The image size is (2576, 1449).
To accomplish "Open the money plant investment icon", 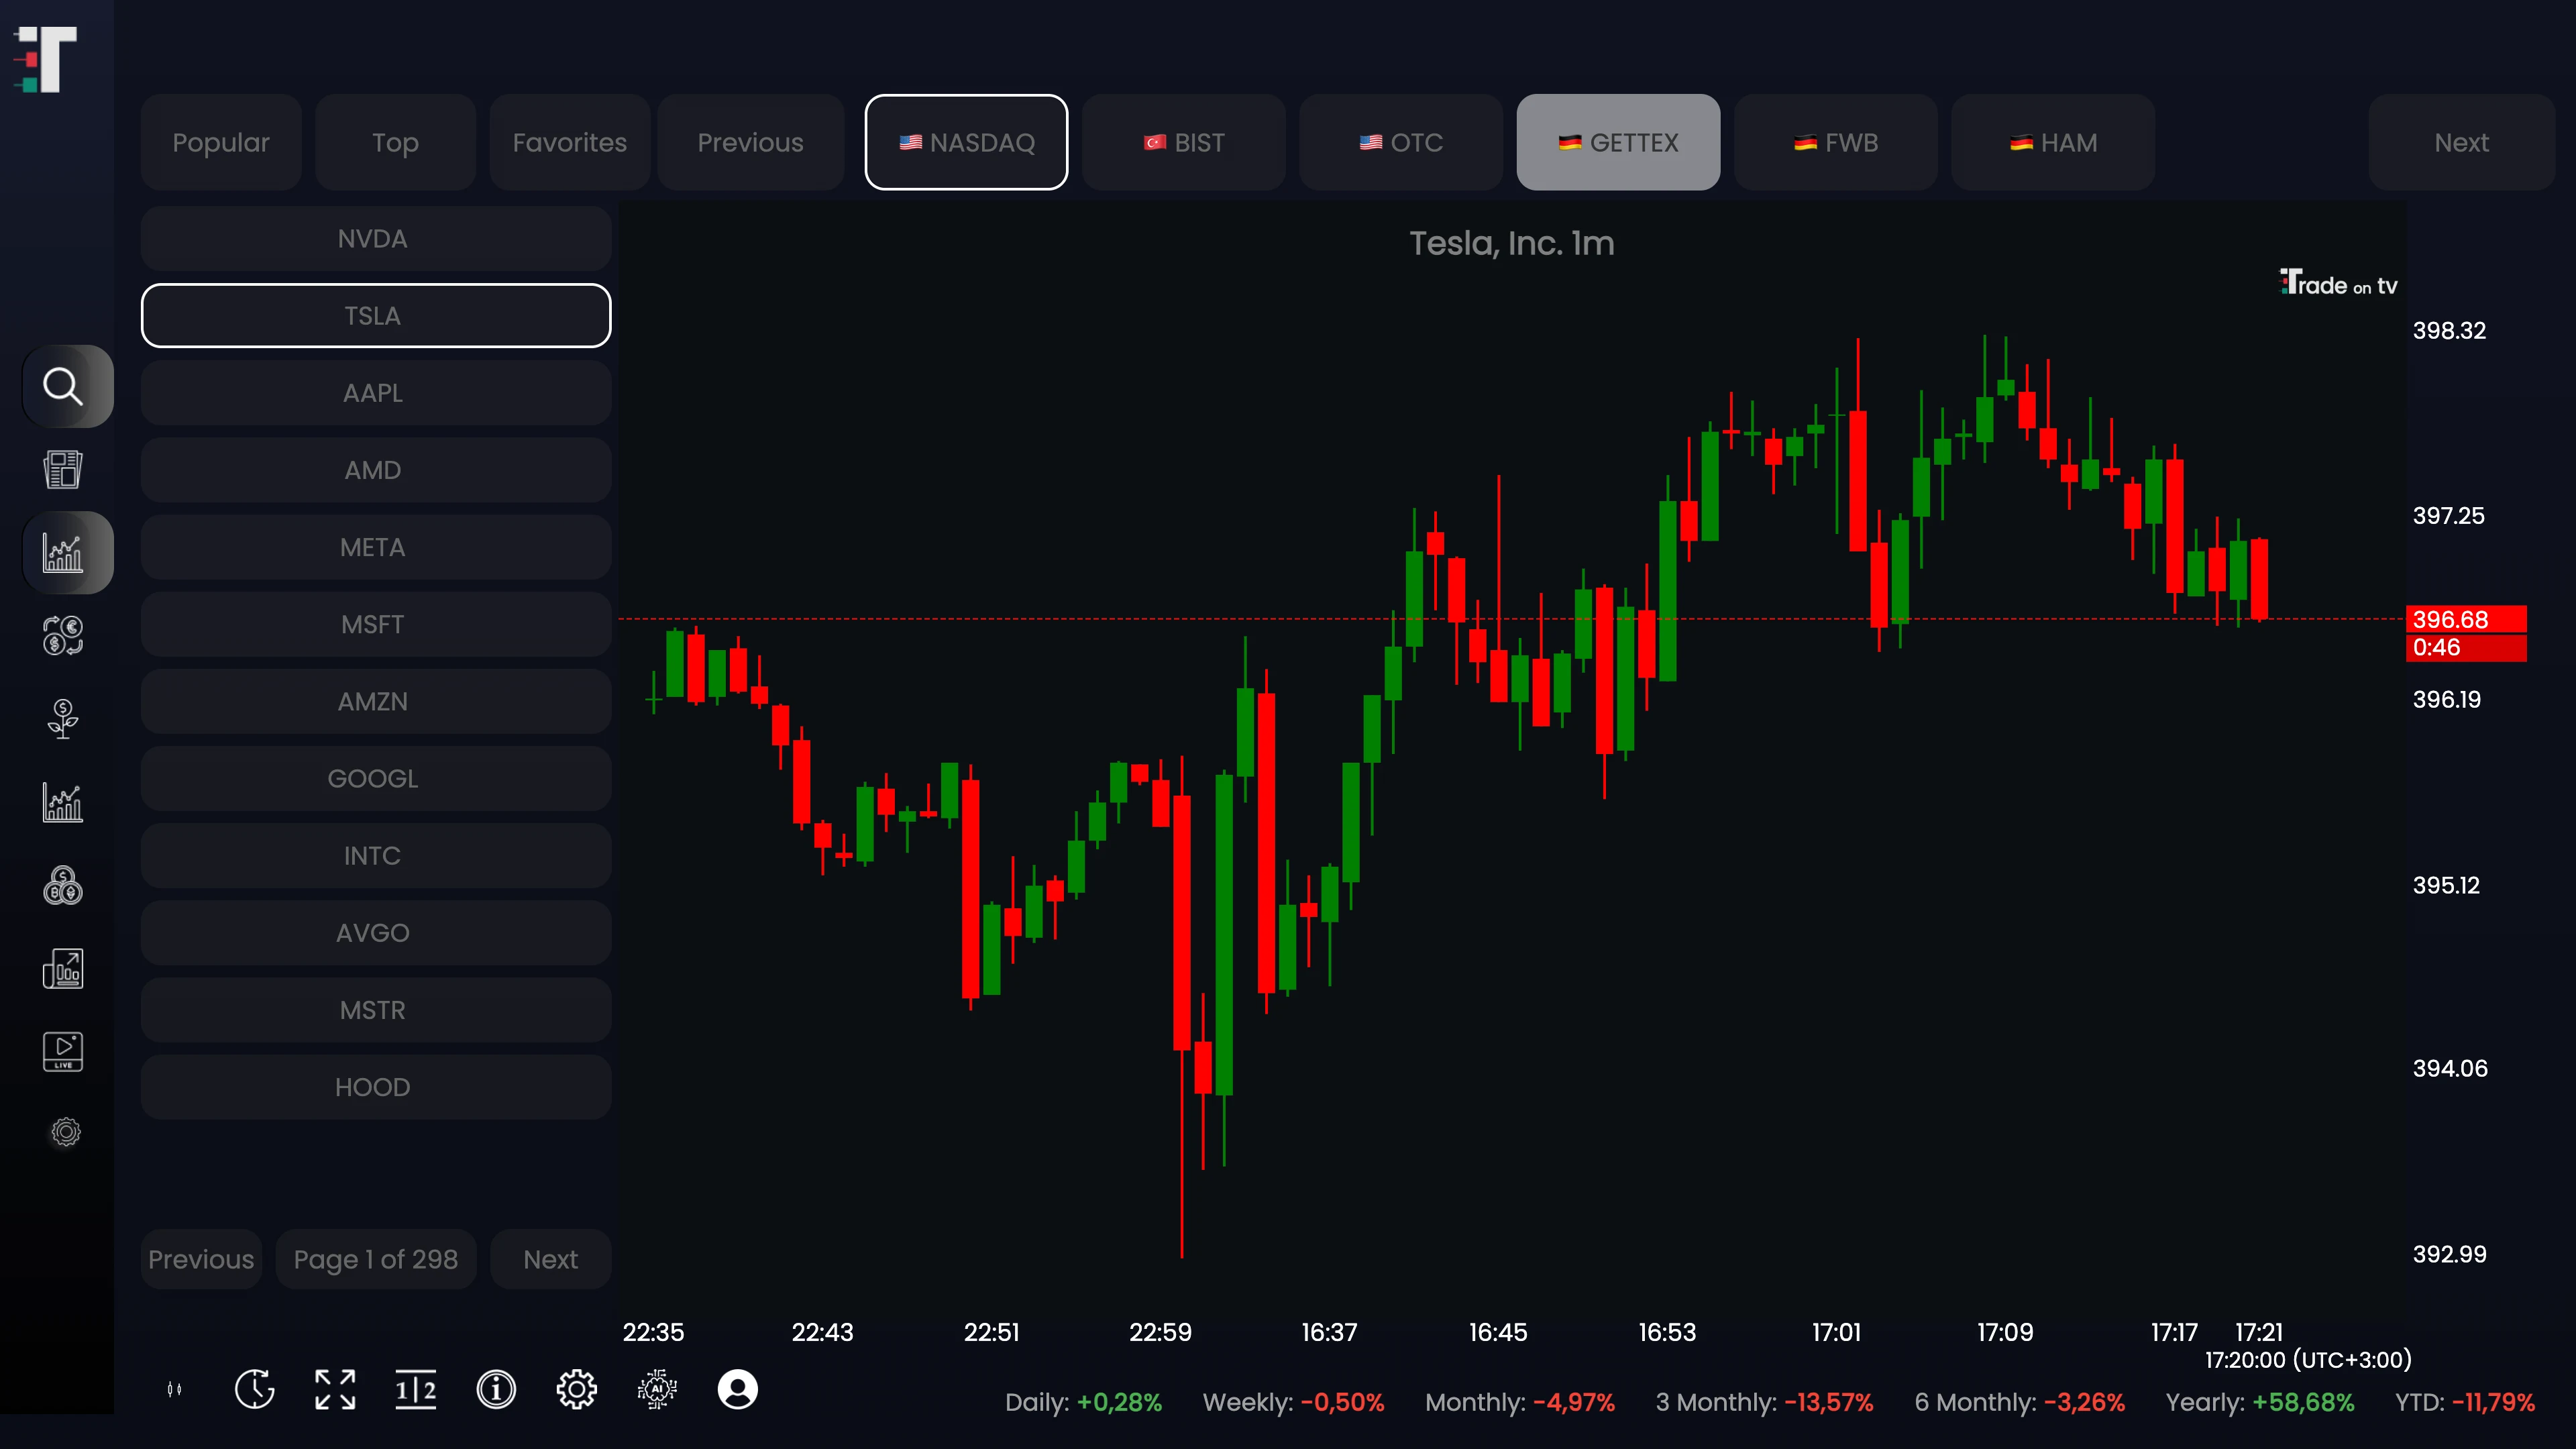I will pyautogui.click(x=64, y=718).
